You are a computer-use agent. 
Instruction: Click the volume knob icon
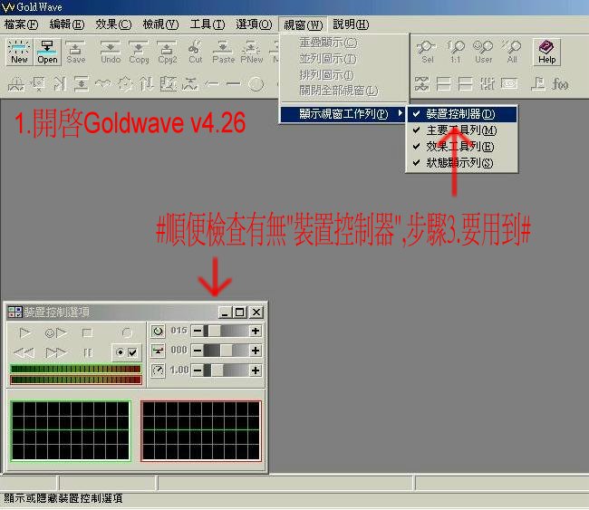(158, 332)
